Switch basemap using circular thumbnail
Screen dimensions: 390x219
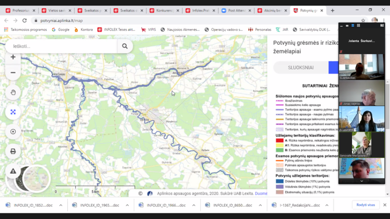coord(36,179)
